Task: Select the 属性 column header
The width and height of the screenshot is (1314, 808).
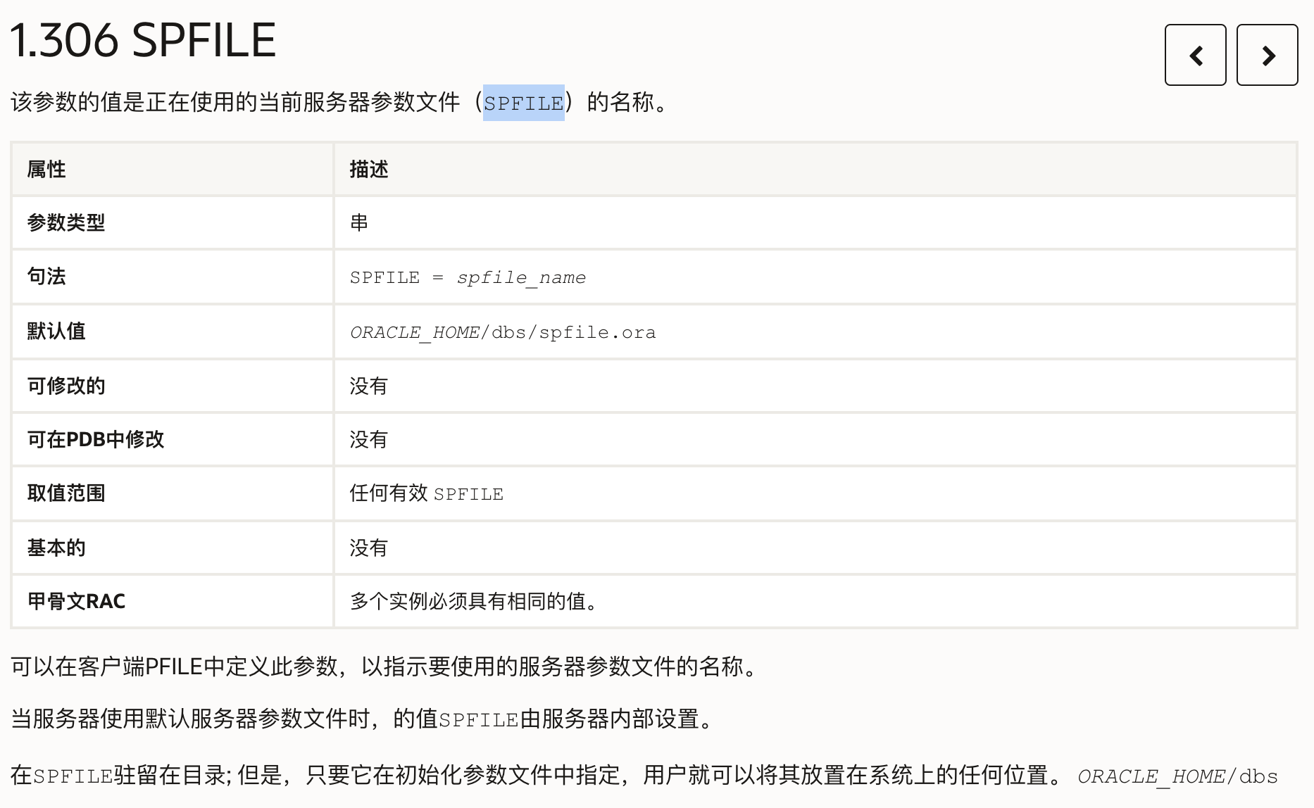Action: click(x=46, y=170)
